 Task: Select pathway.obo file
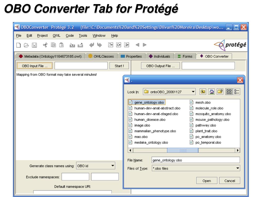[203, 125]
